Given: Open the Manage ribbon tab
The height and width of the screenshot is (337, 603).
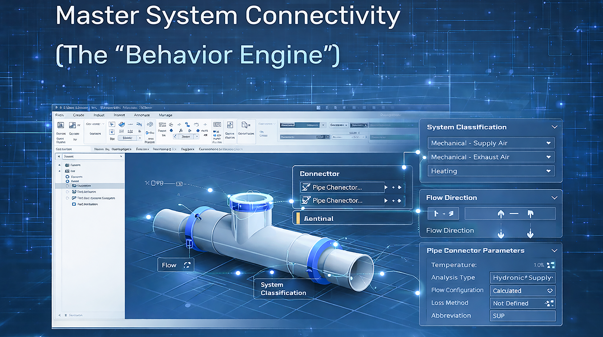Looking at the screenshot, I should point(165,115).
